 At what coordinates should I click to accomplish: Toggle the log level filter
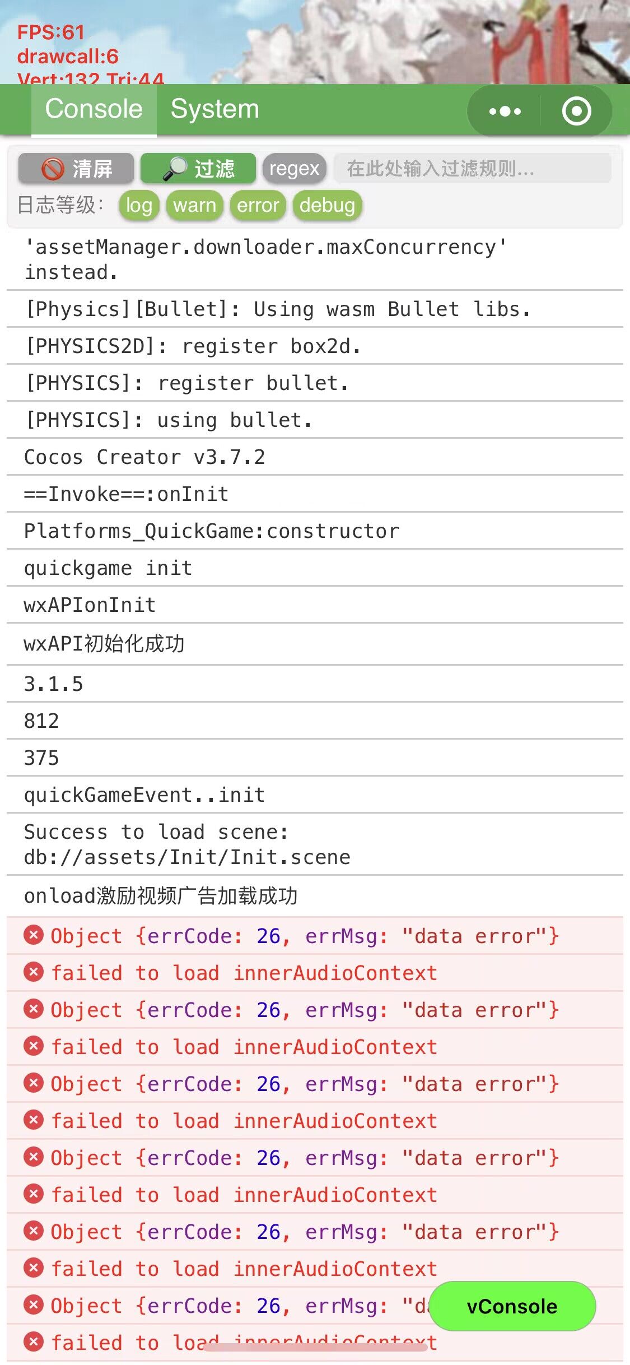point(139,205)
